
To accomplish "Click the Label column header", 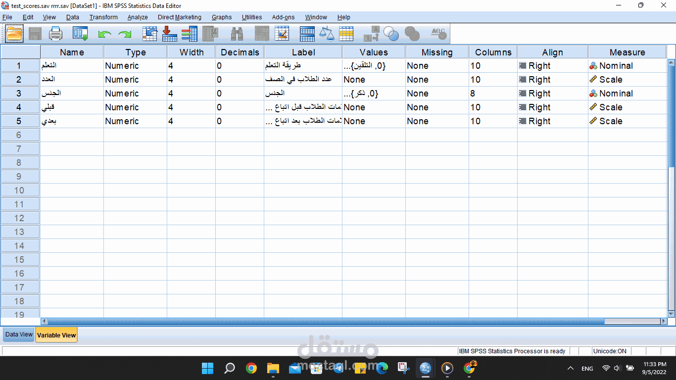I will (x=303, y=52).
